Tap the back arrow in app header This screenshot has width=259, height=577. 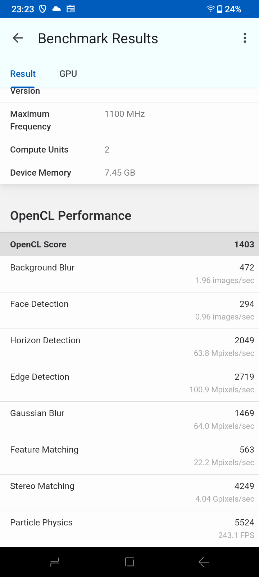[18, 38]
